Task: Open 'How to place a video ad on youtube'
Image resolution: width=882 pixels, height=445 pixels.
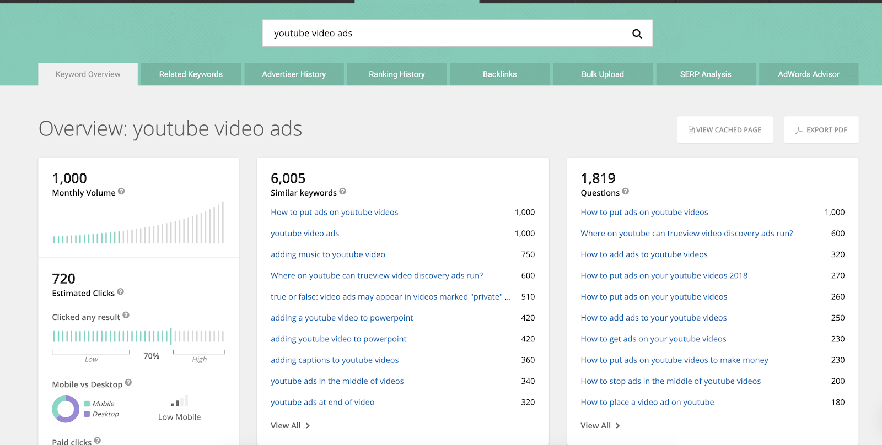Action: [647, 403]
